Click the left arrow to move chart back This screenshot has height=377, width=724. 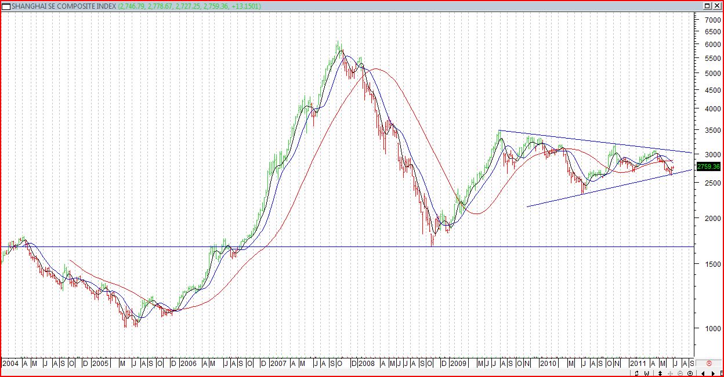(x=703, y=373)
